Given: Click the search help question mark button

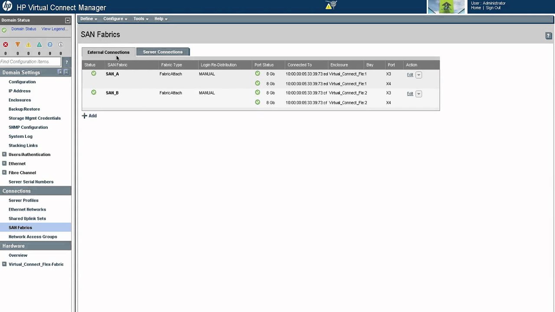Looking at the screenshot, I should pos(66,62).
